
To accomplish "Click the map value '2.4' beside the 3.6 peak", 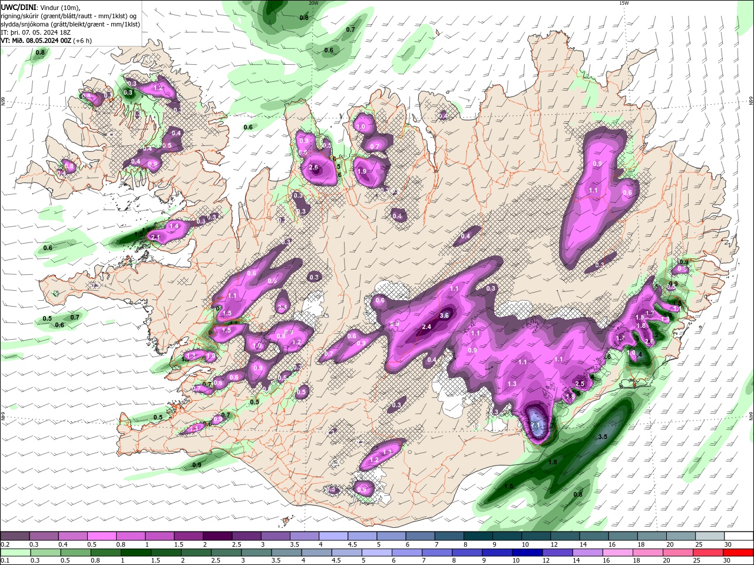I will pos(427,327).
